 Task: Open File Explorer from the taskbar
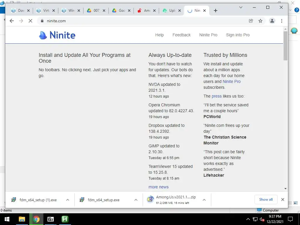[x=22, y=219]
